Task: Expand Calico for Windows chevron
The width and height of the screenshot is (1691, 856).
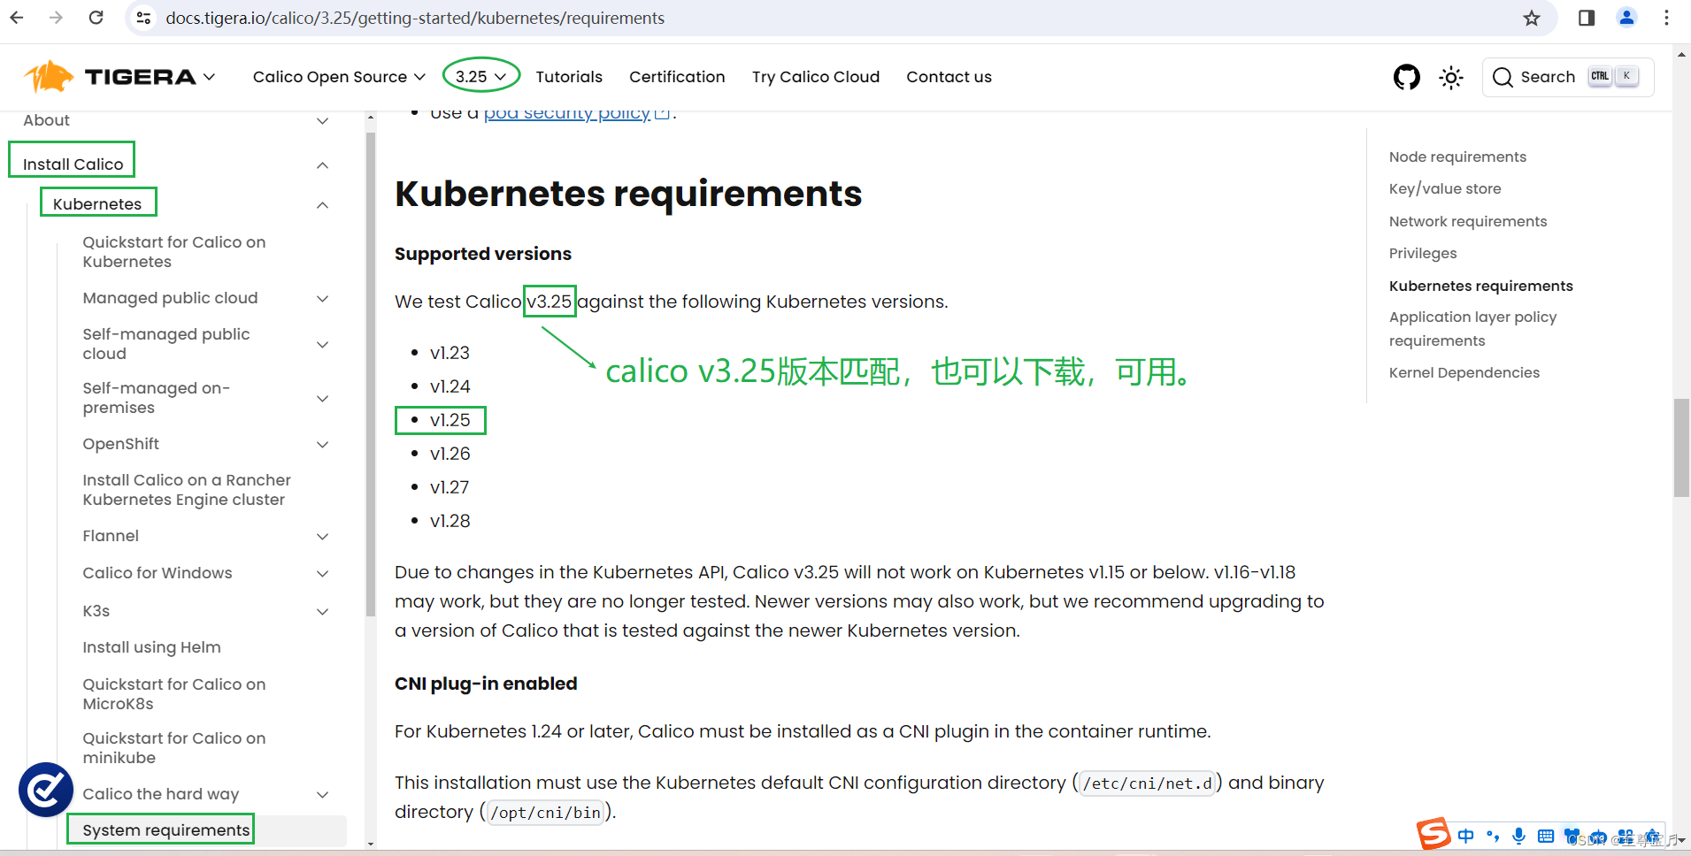Action: [323, 574]
